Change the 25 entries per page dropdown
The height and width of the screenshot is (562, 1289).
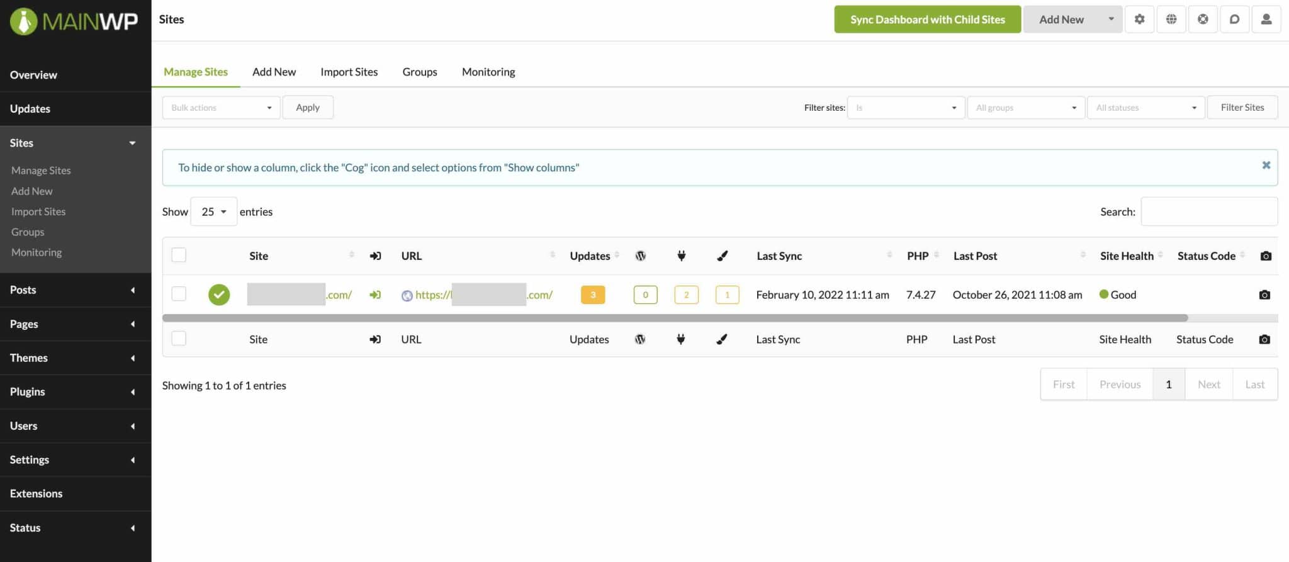click(213, 211)
